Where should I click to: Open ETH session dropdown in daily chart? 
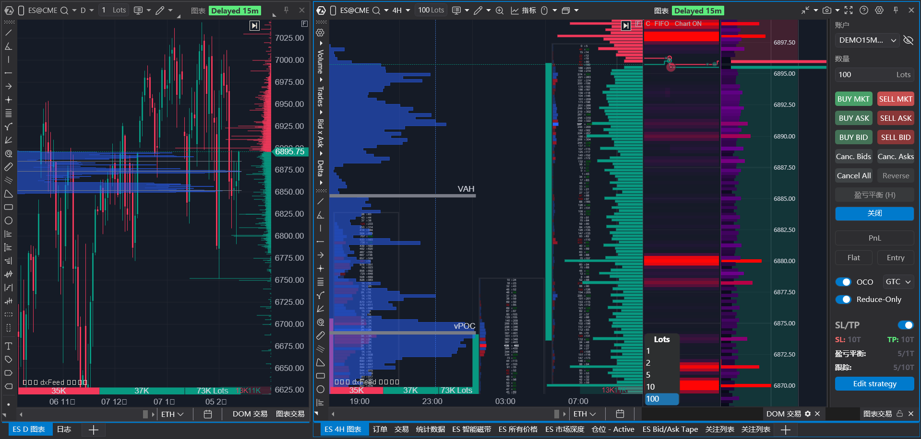point(172,414)
